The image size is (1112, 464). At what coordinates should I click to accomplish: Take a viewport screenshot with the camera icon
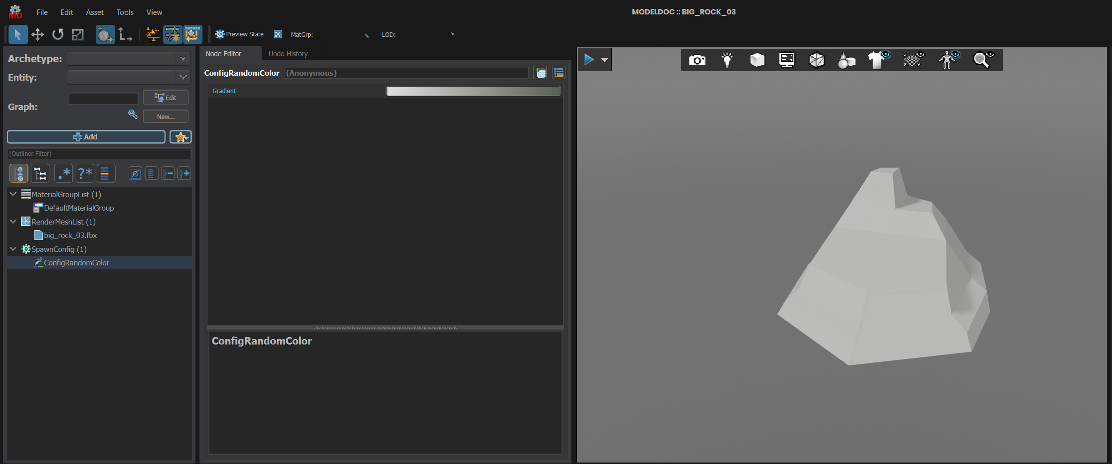pyautogui.click(x=697, y=60)
